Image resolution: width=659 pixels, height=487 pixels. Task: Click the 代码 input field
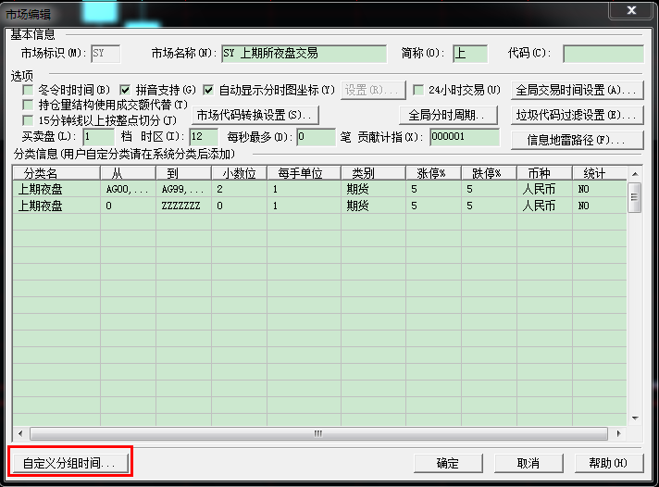[x=603, y=54]
